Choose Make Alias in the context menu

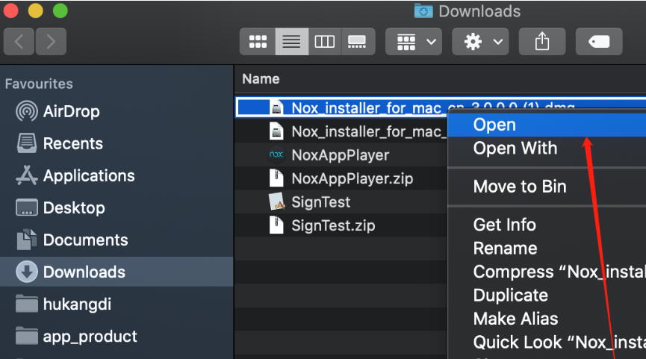click(547, 319)
